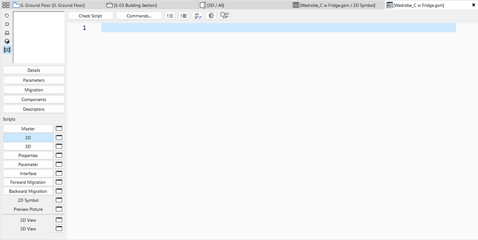478x240 pixels.
Task: Click the gray exclamation uncomment lines icon
Action: 184,16
